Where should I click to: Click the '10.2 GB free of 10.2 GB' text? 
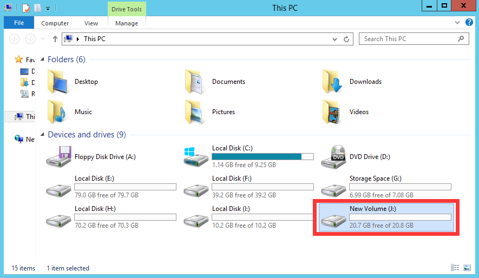pyautogui.click(x=244, y=225)
